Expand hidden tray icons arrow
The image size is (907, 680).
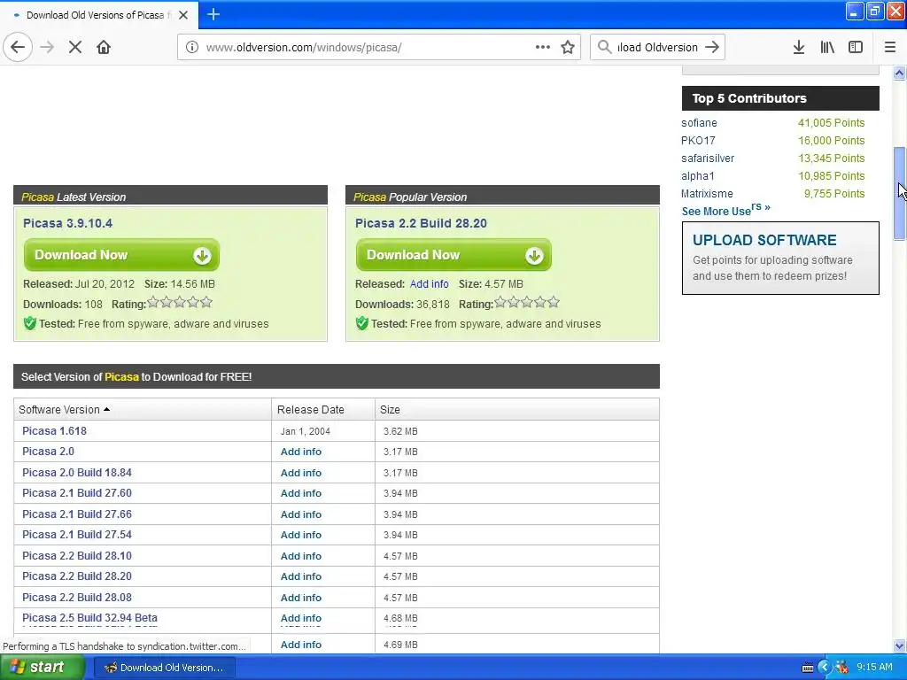825,668
